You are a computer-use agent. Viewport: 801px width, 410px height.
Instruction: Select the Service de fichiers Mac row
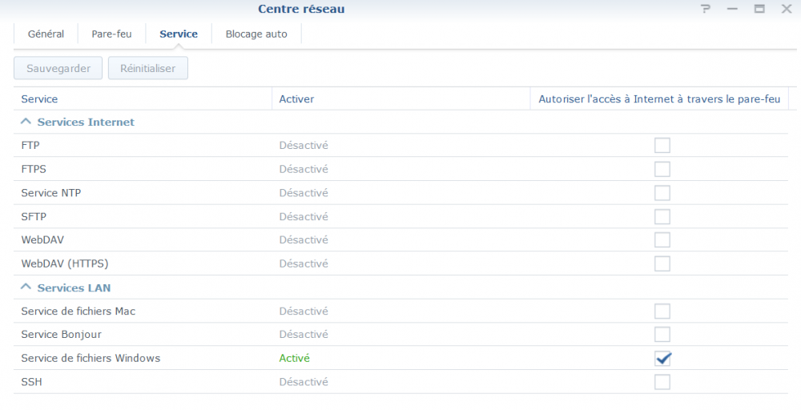(401, 311)
